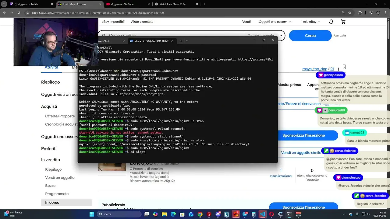Open Offerte/Proposte in the sidebar

coord(60,116)
